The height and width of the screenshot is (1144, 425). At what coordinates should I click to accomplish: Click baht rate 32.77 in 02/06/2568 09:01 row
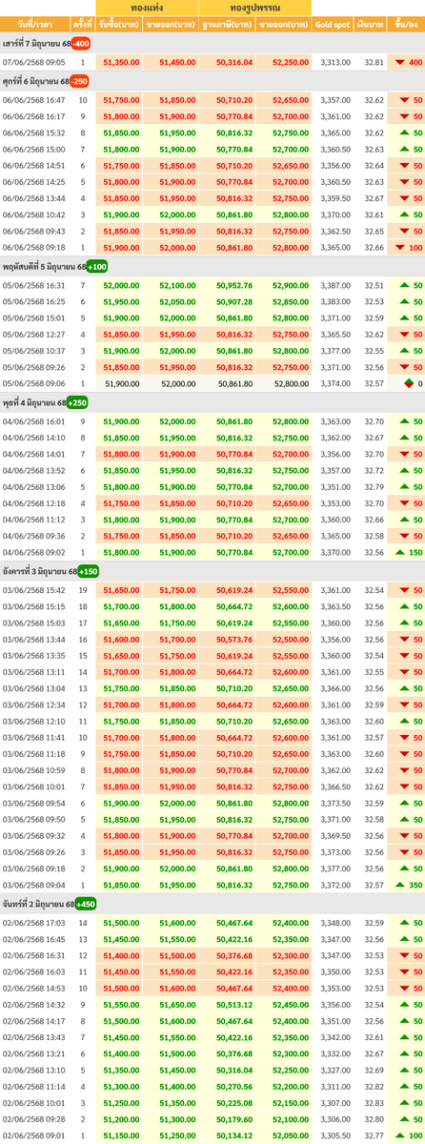point(374,1135)
